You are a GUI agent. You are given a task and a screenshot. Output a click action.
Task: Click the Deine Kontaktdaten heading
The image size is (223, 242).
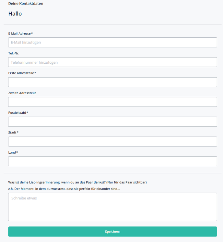pyautogui.click(x=26, y=4)
